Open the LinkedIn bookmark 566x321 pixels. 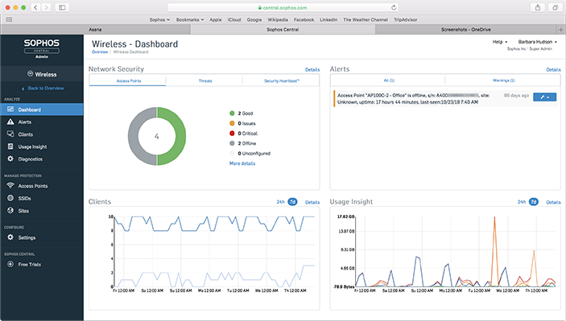328,19
